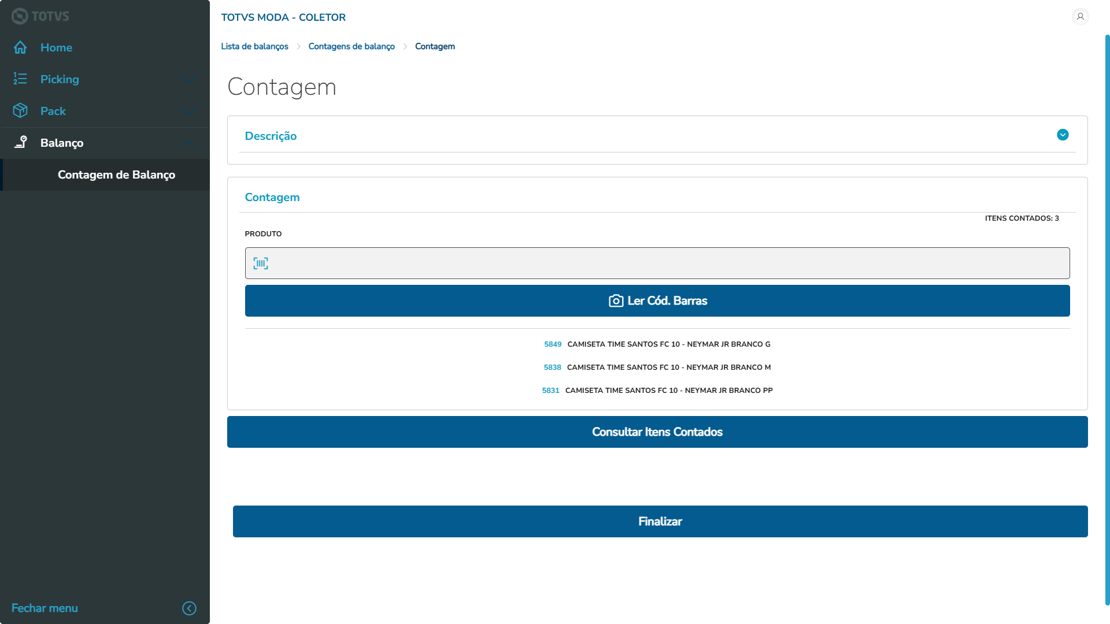1110x624 pixels.
Task: Focus the Produto input field
Action: [665, 263]
